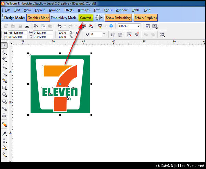Viewport: 206px width, 169px height.
Task: Select the Blend interactive tool
Action: (4, 124)
